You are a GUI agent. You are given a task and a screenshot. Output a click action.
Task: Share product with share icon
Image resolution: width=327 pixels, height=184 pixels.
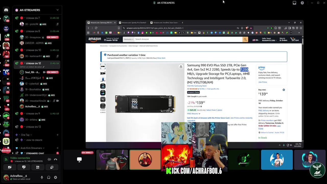181,67
